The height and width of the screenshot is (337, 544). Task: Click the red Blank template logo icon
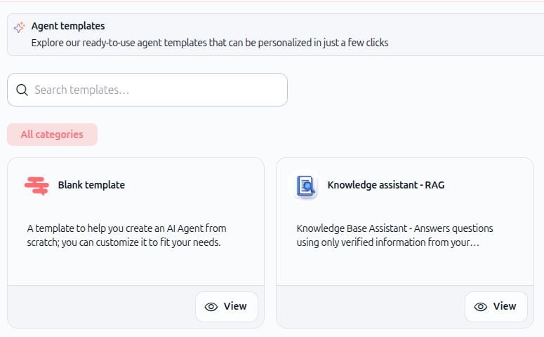[x=37, y=186]
